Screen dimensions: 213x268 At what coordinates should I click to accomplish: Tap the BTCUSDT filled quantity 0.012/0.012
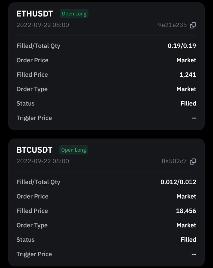coord(178,182)
